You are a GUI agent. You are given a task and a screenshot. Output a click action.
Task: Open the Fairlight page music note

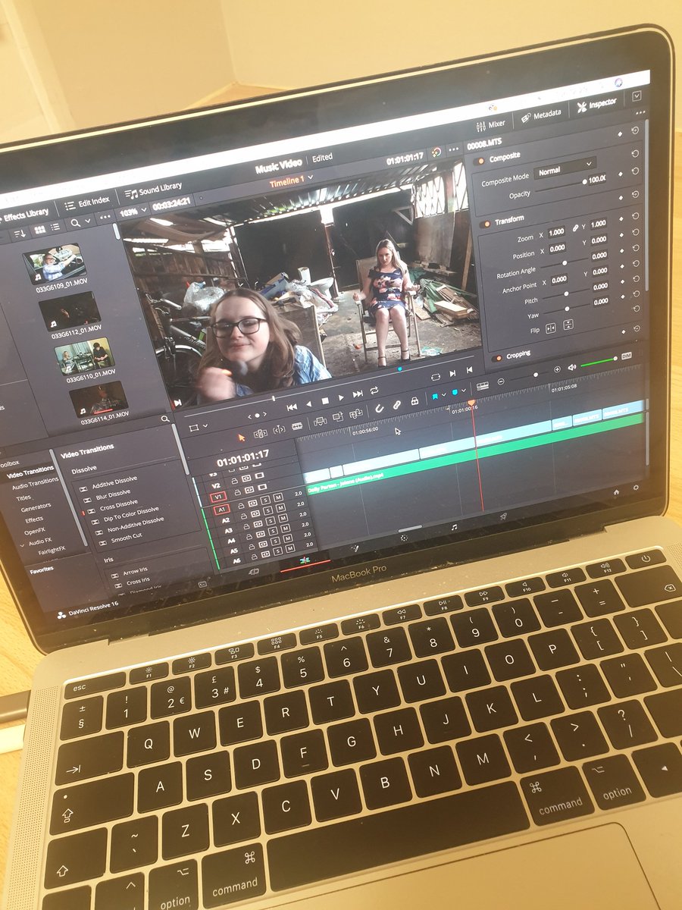pos(453,526)
